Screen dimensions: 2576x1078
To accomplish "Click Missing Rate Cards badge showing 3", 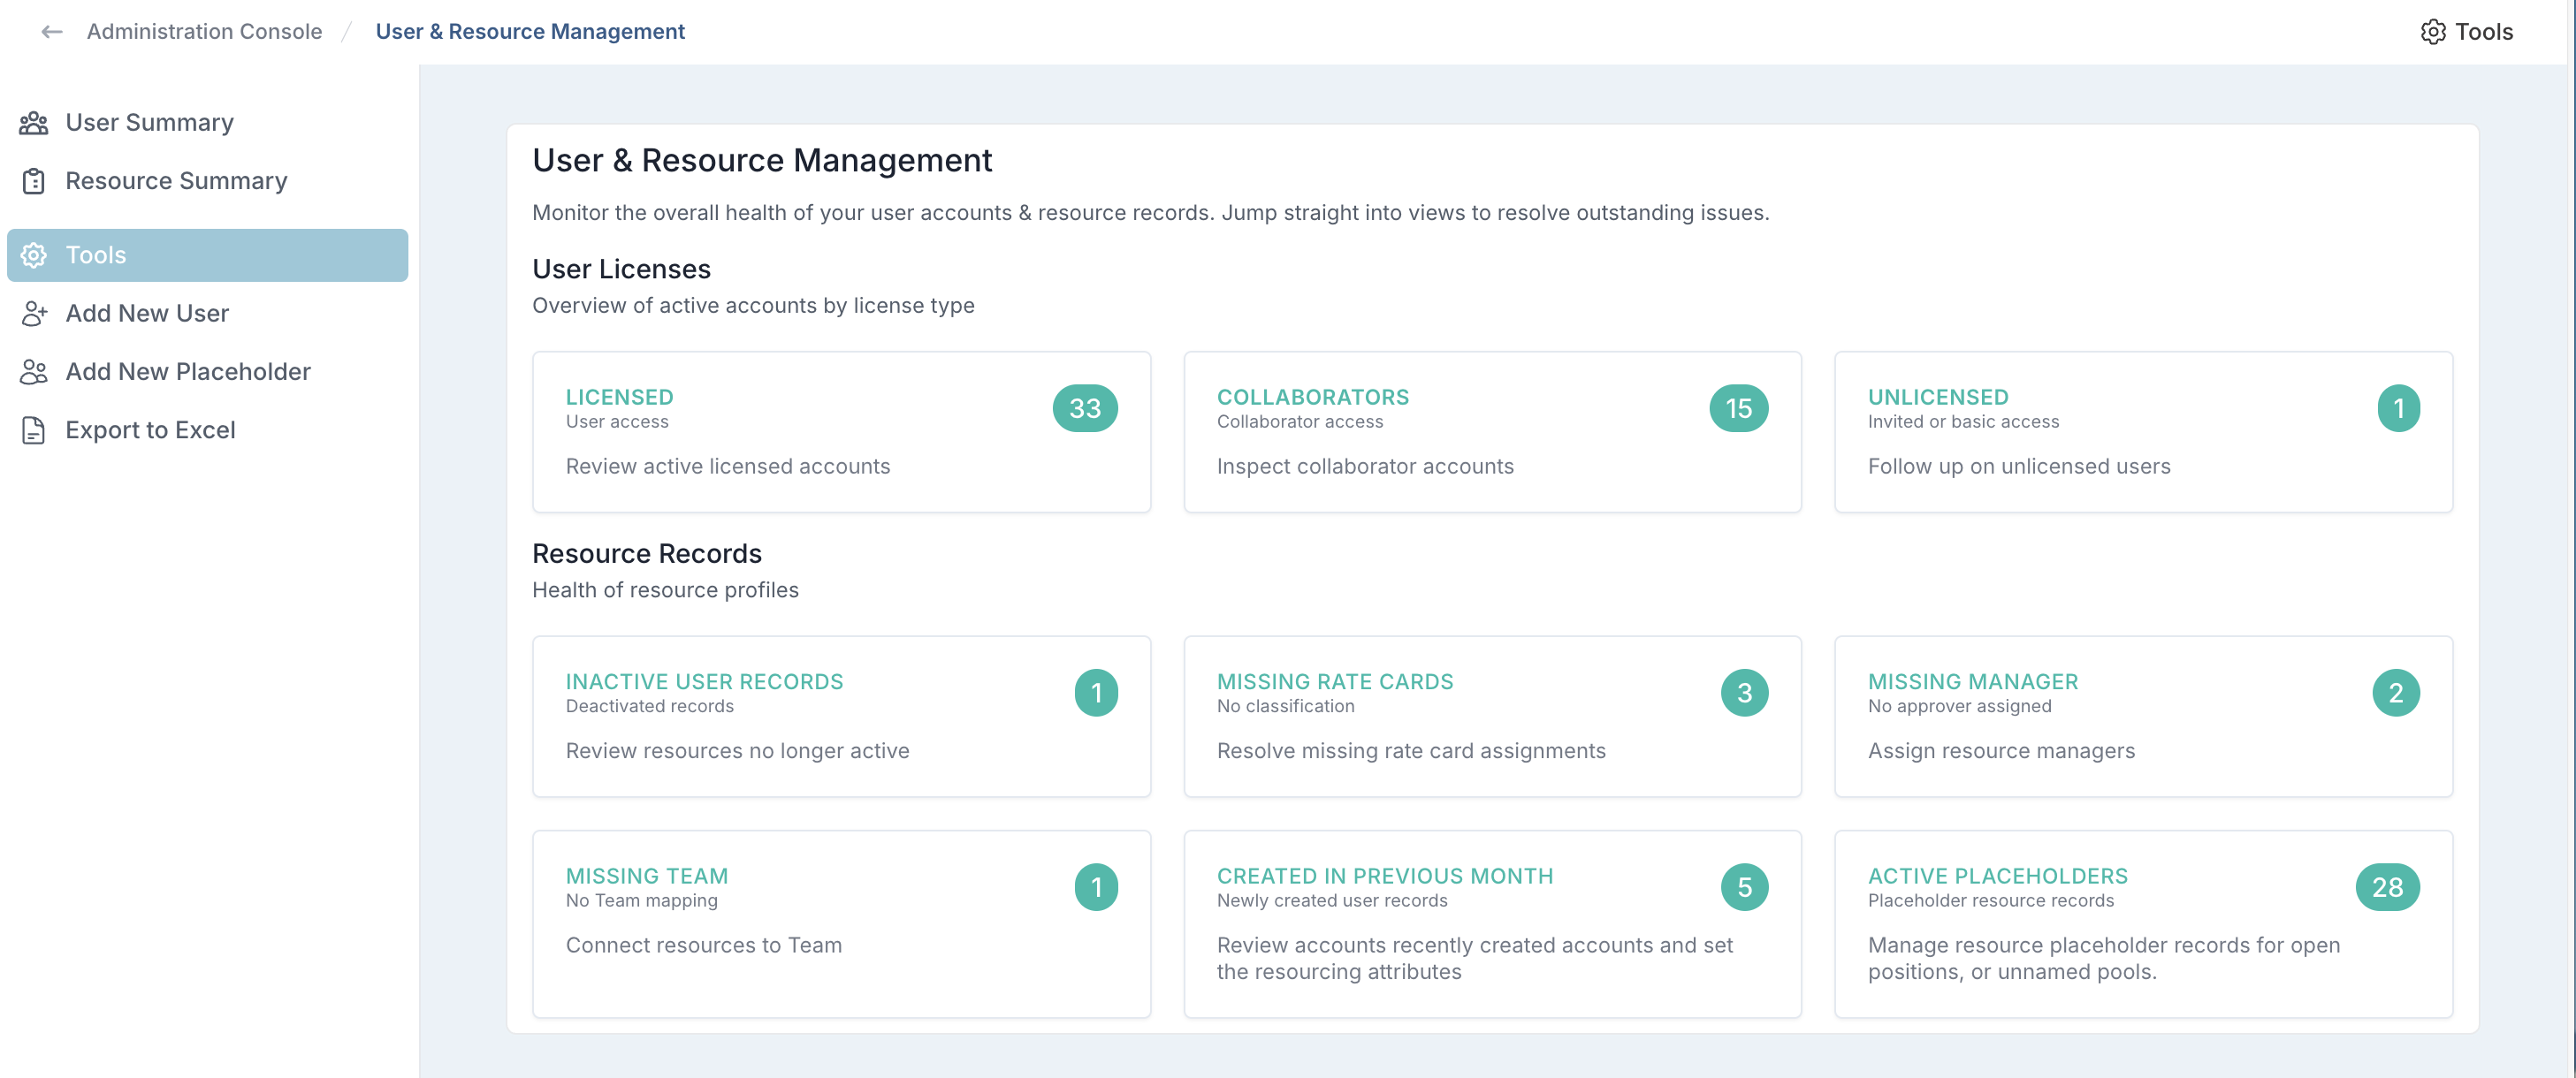I will [1743, 693].
